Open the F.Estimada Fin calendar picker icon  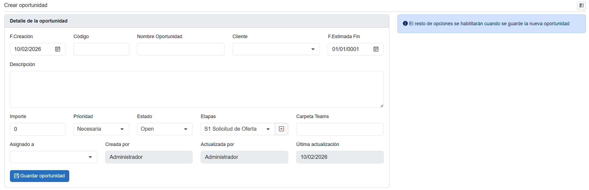[x=376, y=49]
